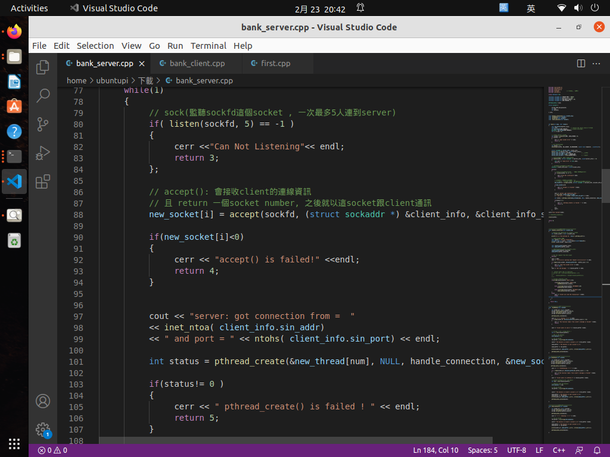Close the bank_server.cpp tab
610x457 pixels.
coord(142,64)
